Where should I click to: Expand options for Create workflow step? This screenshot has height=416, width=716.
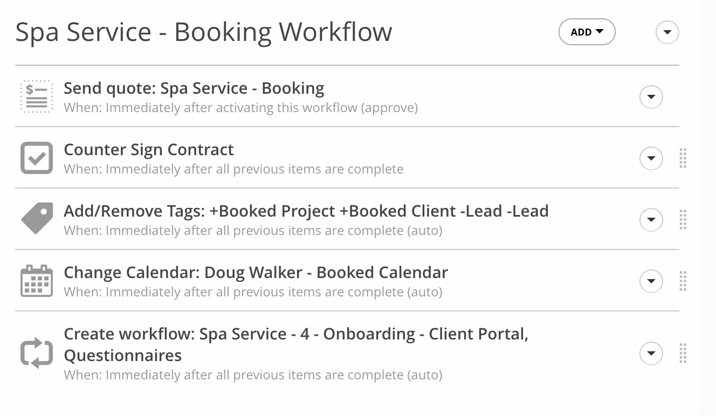(651, 353)
